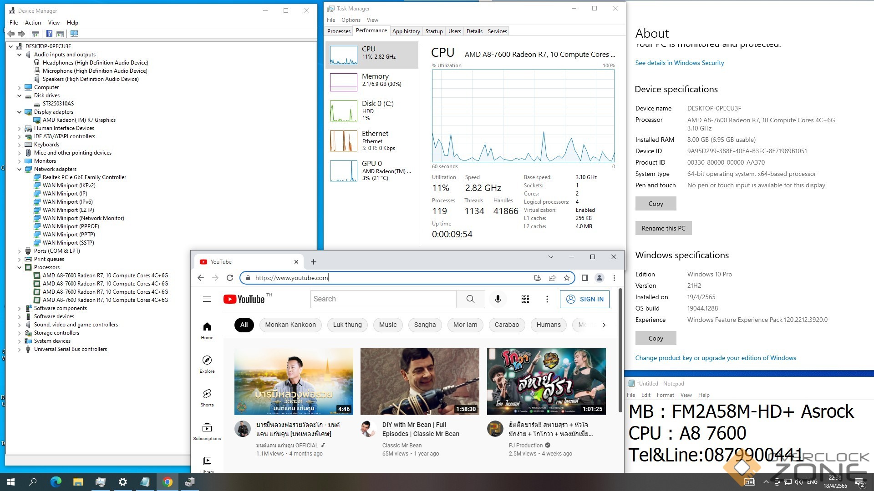Select the ST3250310AS disk drive
The image size is (874, 491).
coord(58,104)
